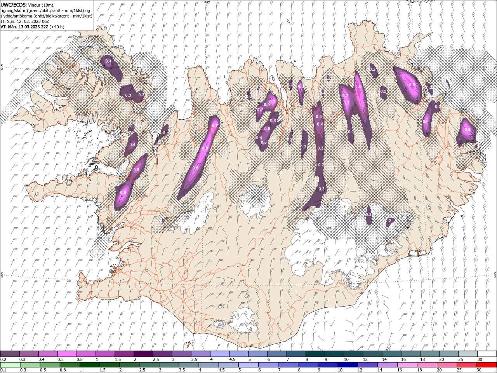The height and width of the screenshot is (373, 497).
Task: Click the UWC/ECDS title in the header
Action: pos(13,4)
